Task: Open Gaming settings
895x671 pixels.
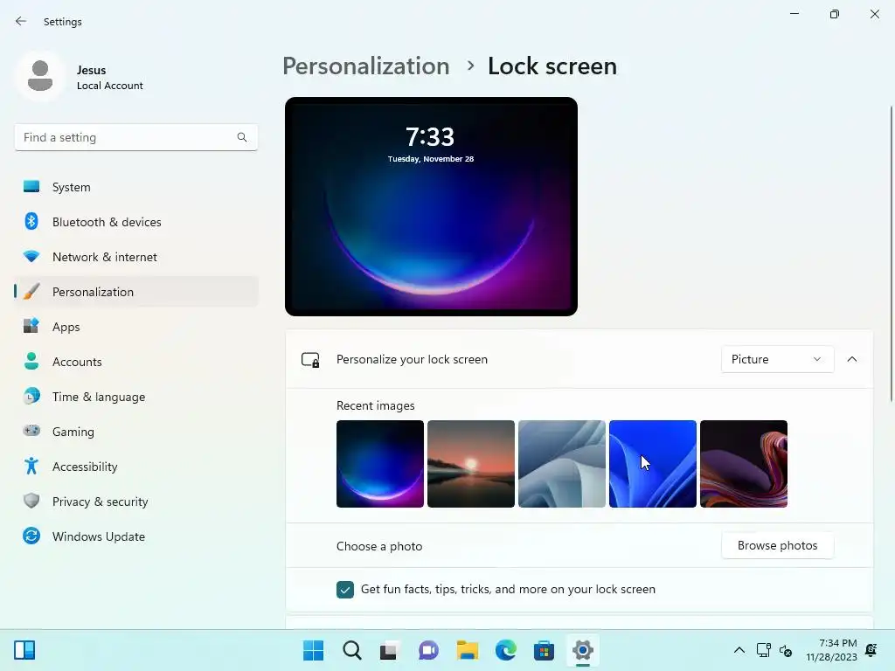Action: [x=136, y=431]
